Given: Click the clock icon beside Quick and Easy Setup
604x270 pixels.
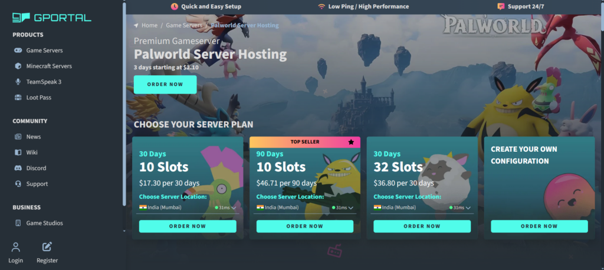Looking at the screenshot, I should pyautogui.click(x=175, y=6).
